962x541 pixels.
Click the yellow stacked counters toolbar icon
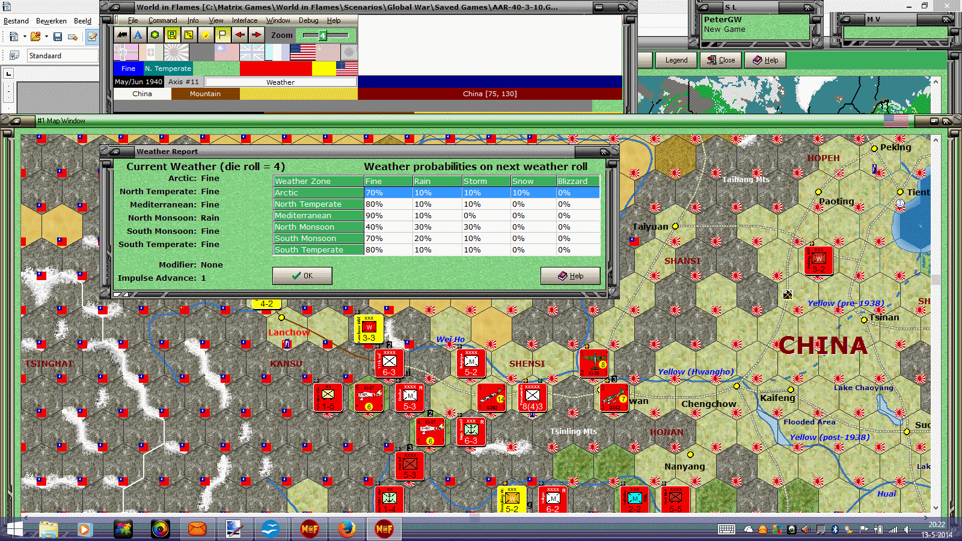pyautogui.click(x=189, y=35)
